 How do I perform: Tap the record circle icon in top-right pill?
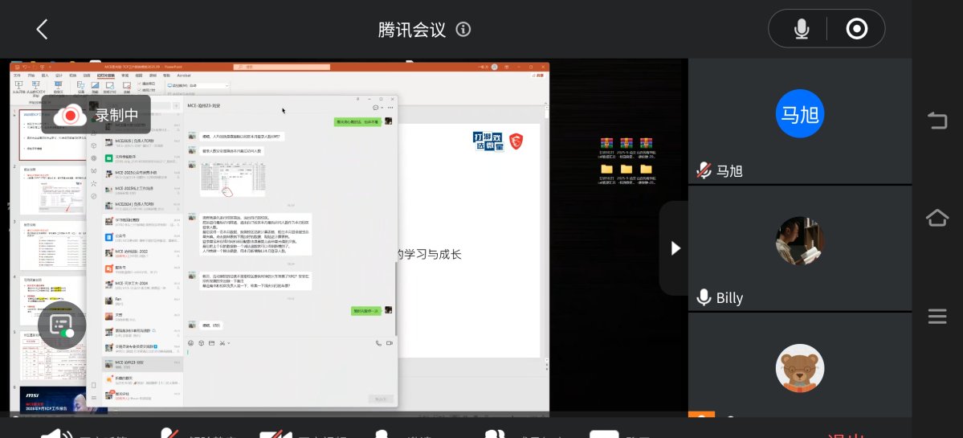(856, 30)
